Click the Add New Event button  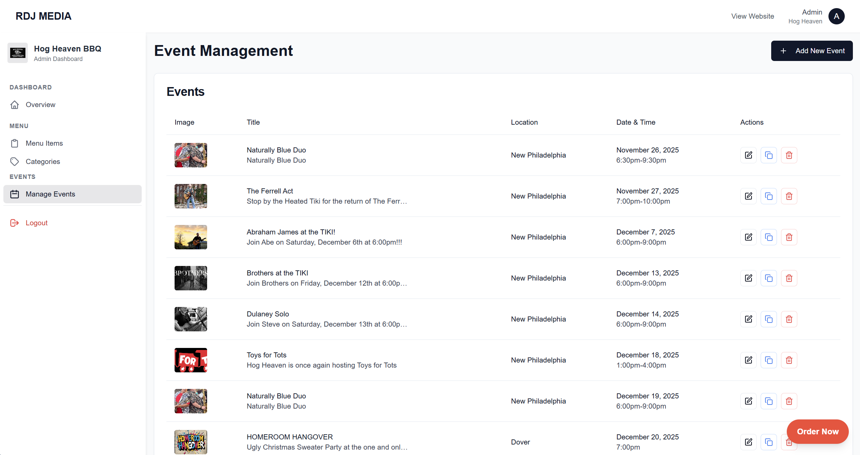[812, 50]
